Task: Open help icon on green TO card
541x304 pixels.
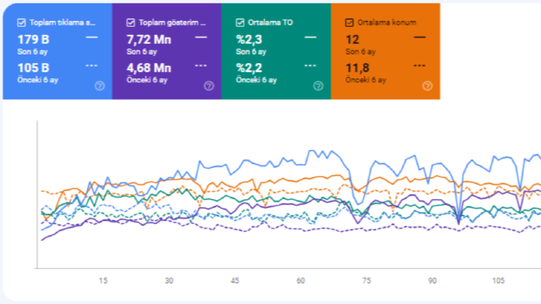Action: (x=318, y=86)
